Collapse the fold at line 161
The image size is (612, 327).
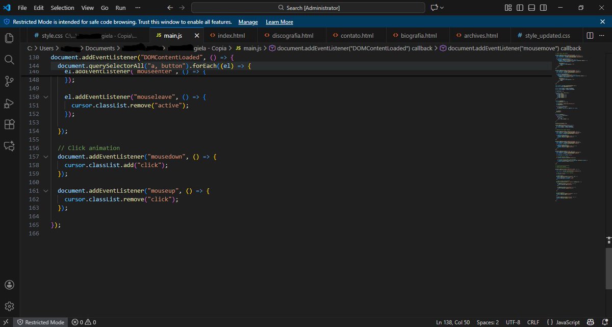[46, 191]
